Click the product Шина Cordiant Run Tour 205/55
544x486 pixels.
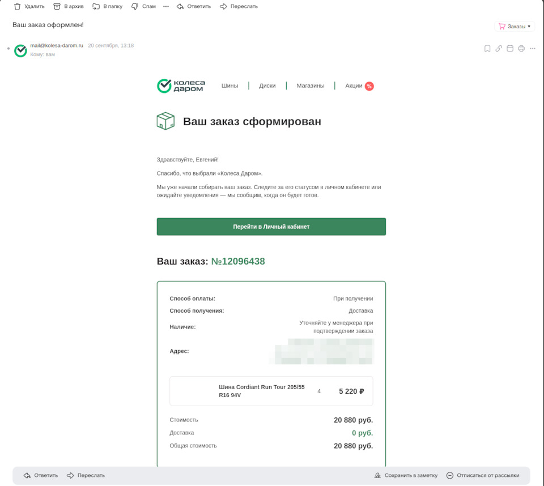[x=262, y=391]
